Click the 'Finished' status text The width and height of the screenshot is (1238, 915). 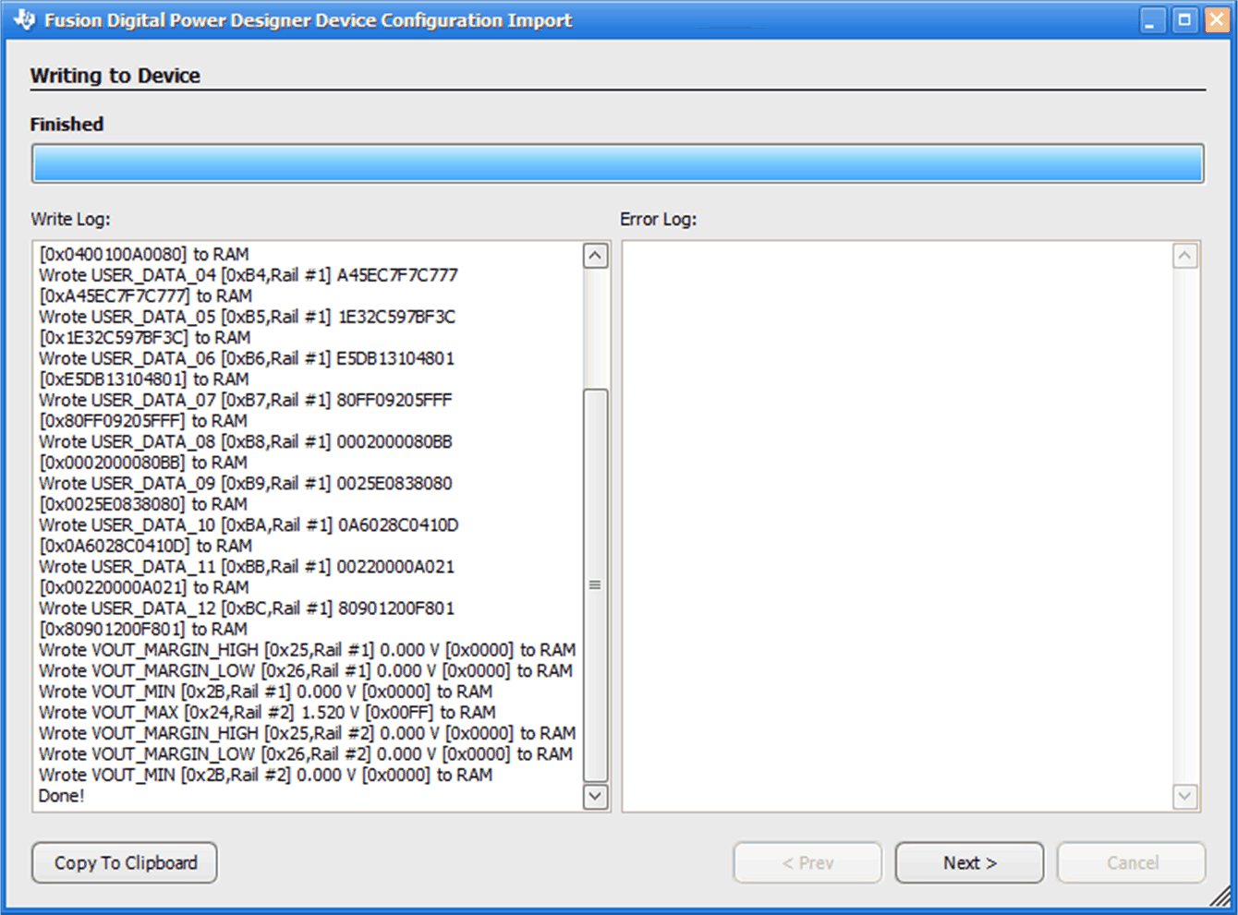[67, 124]
